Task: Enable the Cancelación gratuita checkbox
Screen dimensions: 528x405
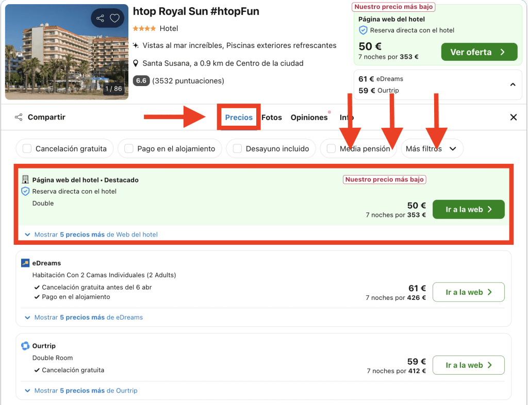Action: pyautogui.click(x=27, y=149)
